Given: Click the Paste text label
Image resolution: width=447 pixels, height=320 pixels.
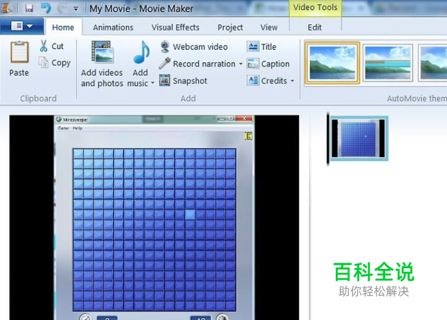Looking at the screenshot, I should [x=19, y=72].
